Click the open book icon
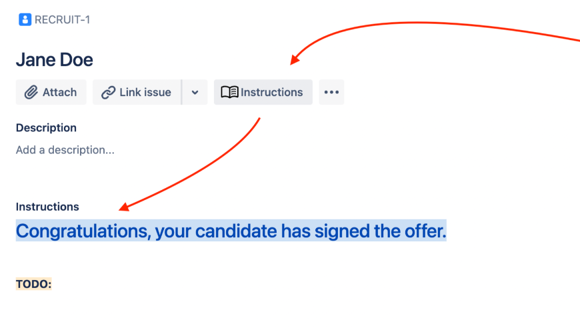Screen dimensions: 580x330 point(229,93)
